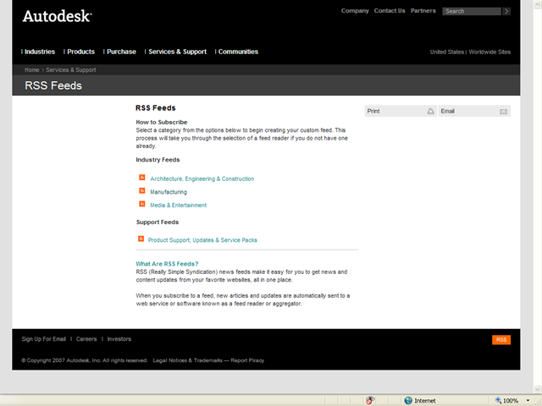542x406 pixels.
Task: Click the orange RSS badge in footer
Action: (501, 340)
